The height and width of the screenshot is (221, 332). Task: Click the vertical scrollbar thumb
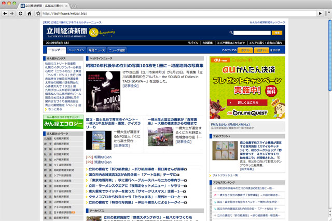pyautogui.click(x=330, y=55)
